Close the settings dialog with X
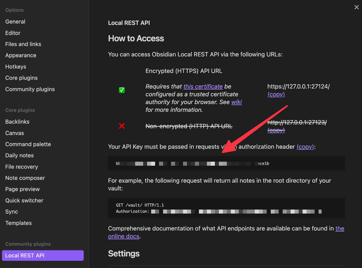362x268 pixels. point(357,7)
